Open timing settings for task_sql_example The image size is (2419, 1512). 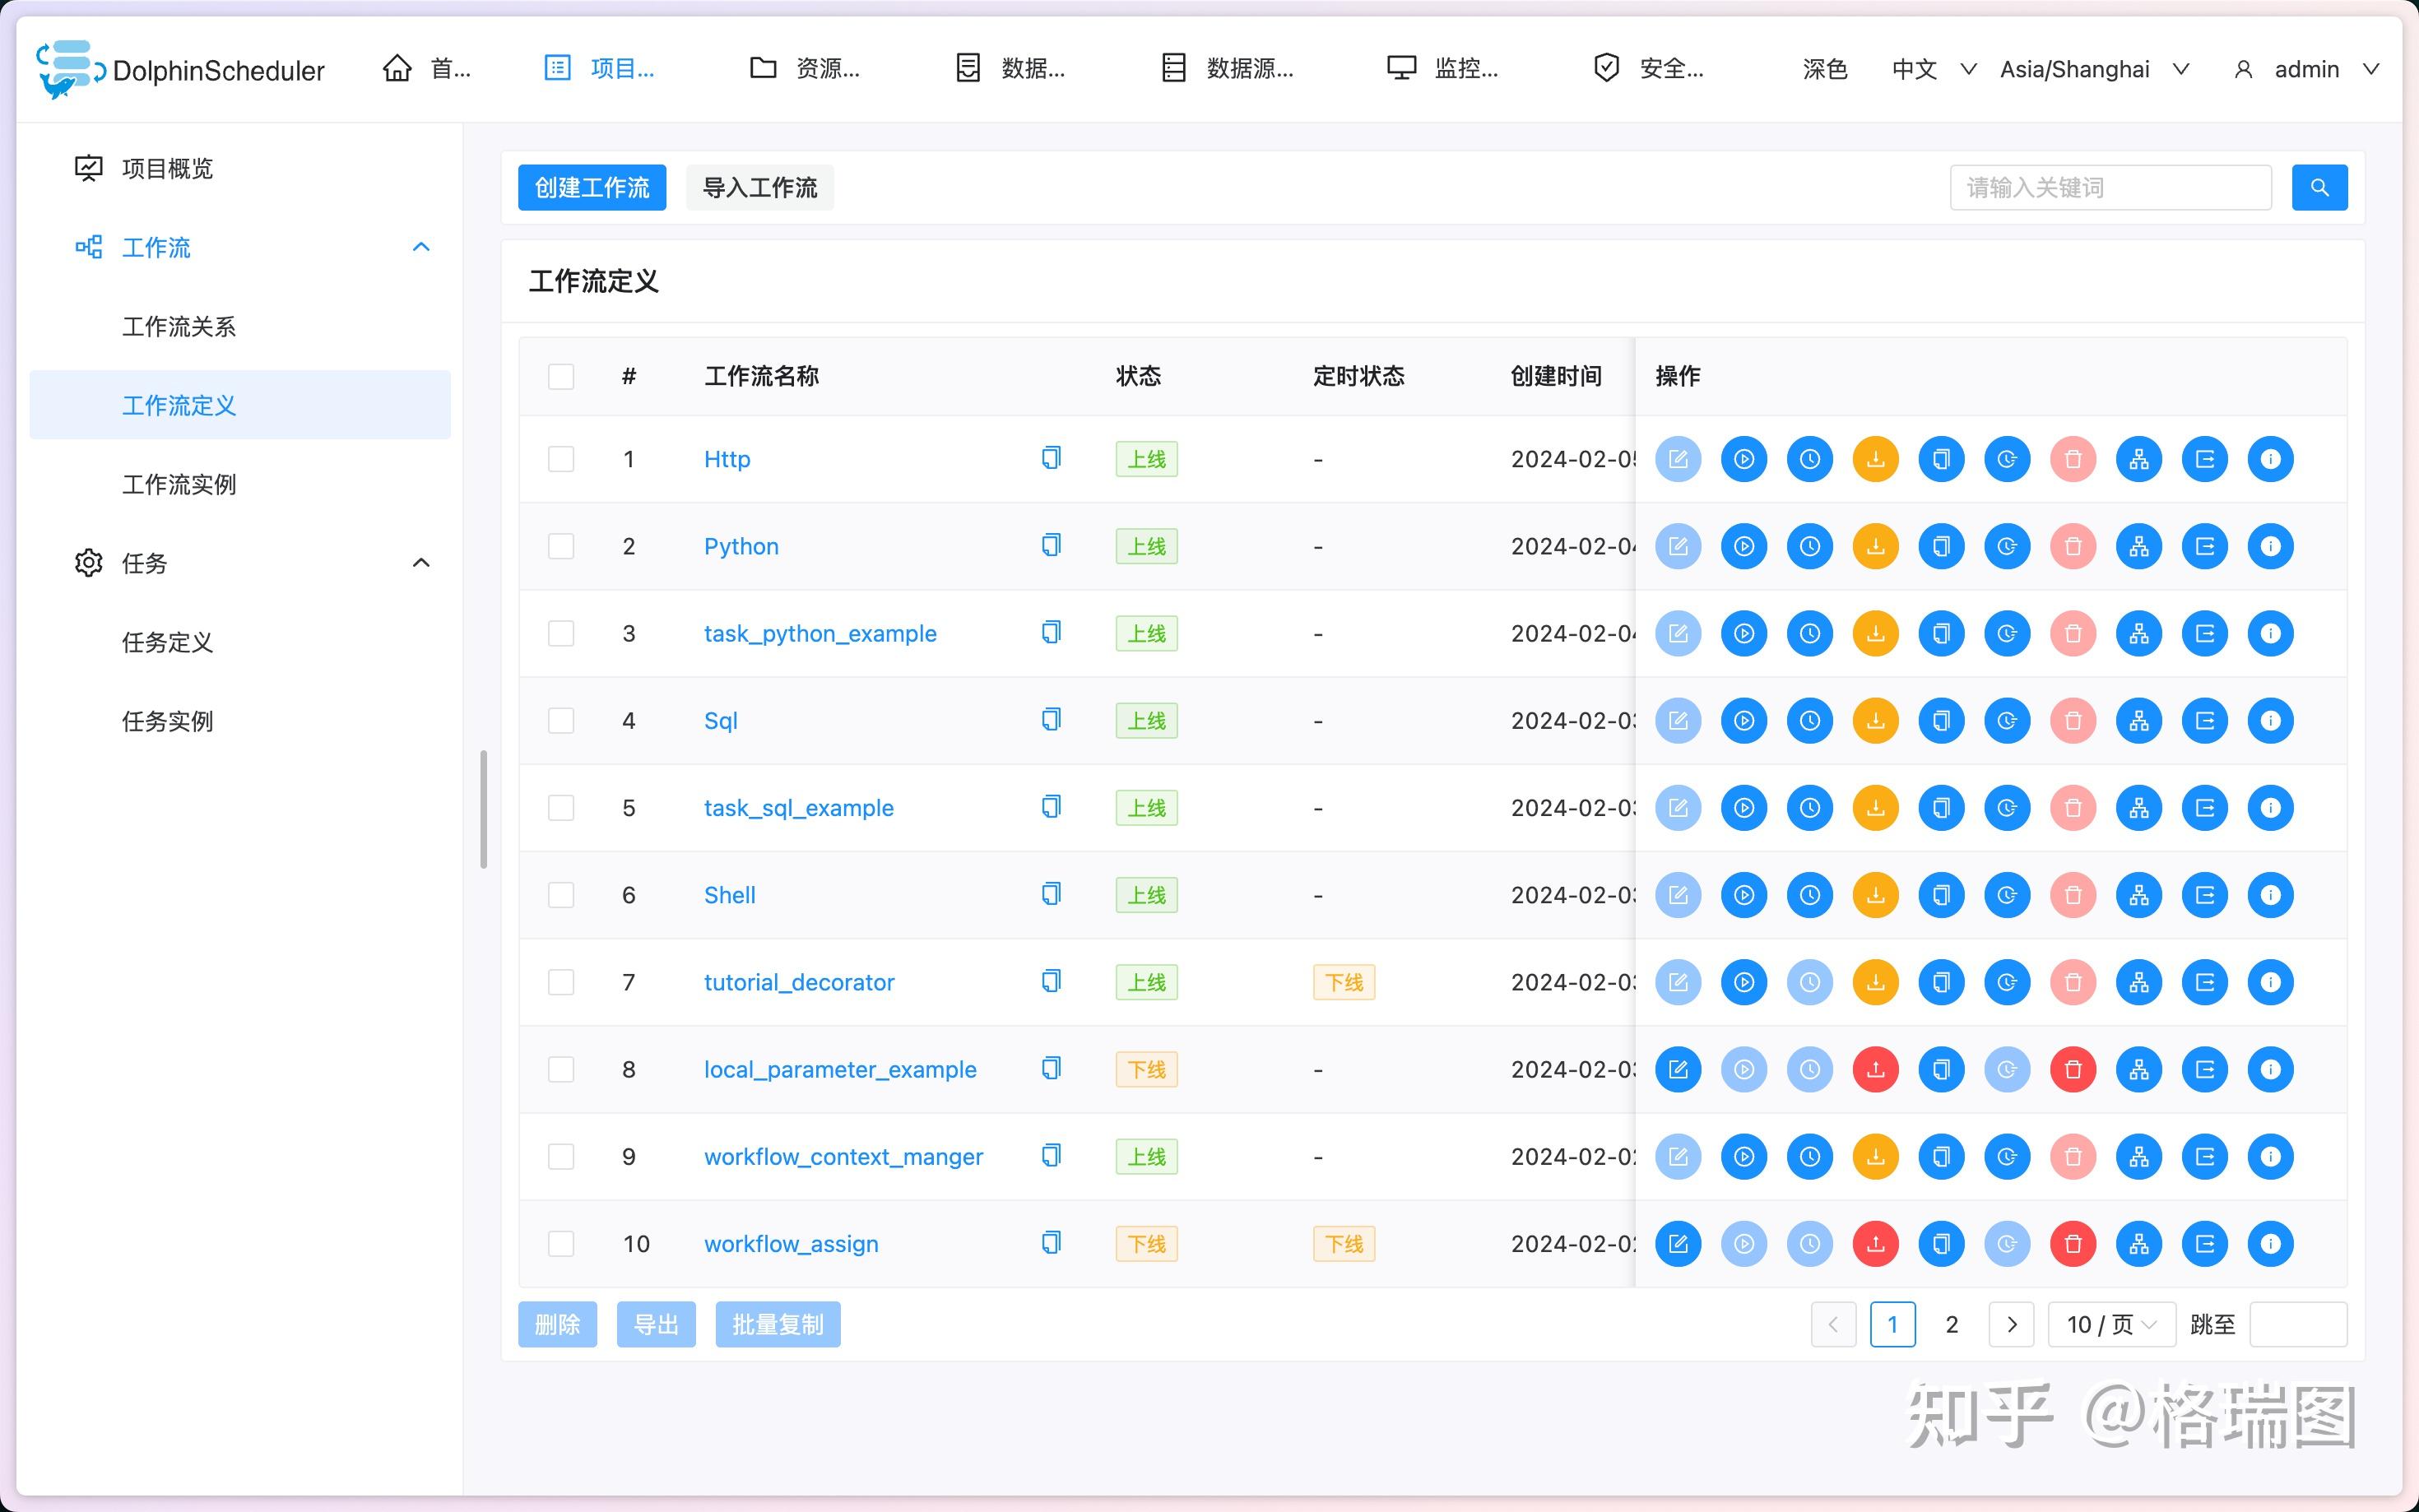click(1811, 808)
